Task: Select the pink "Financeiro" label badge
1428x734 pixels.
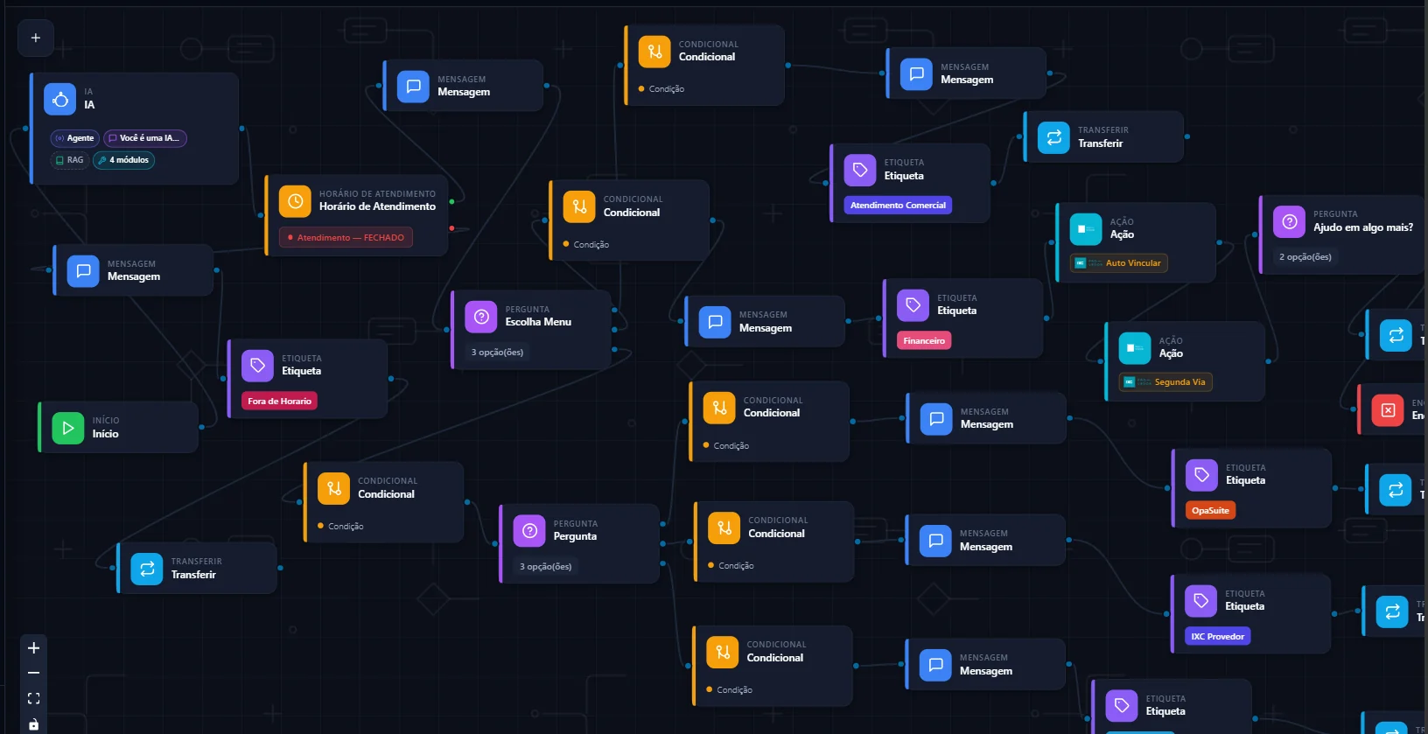Action: (924, 341)
